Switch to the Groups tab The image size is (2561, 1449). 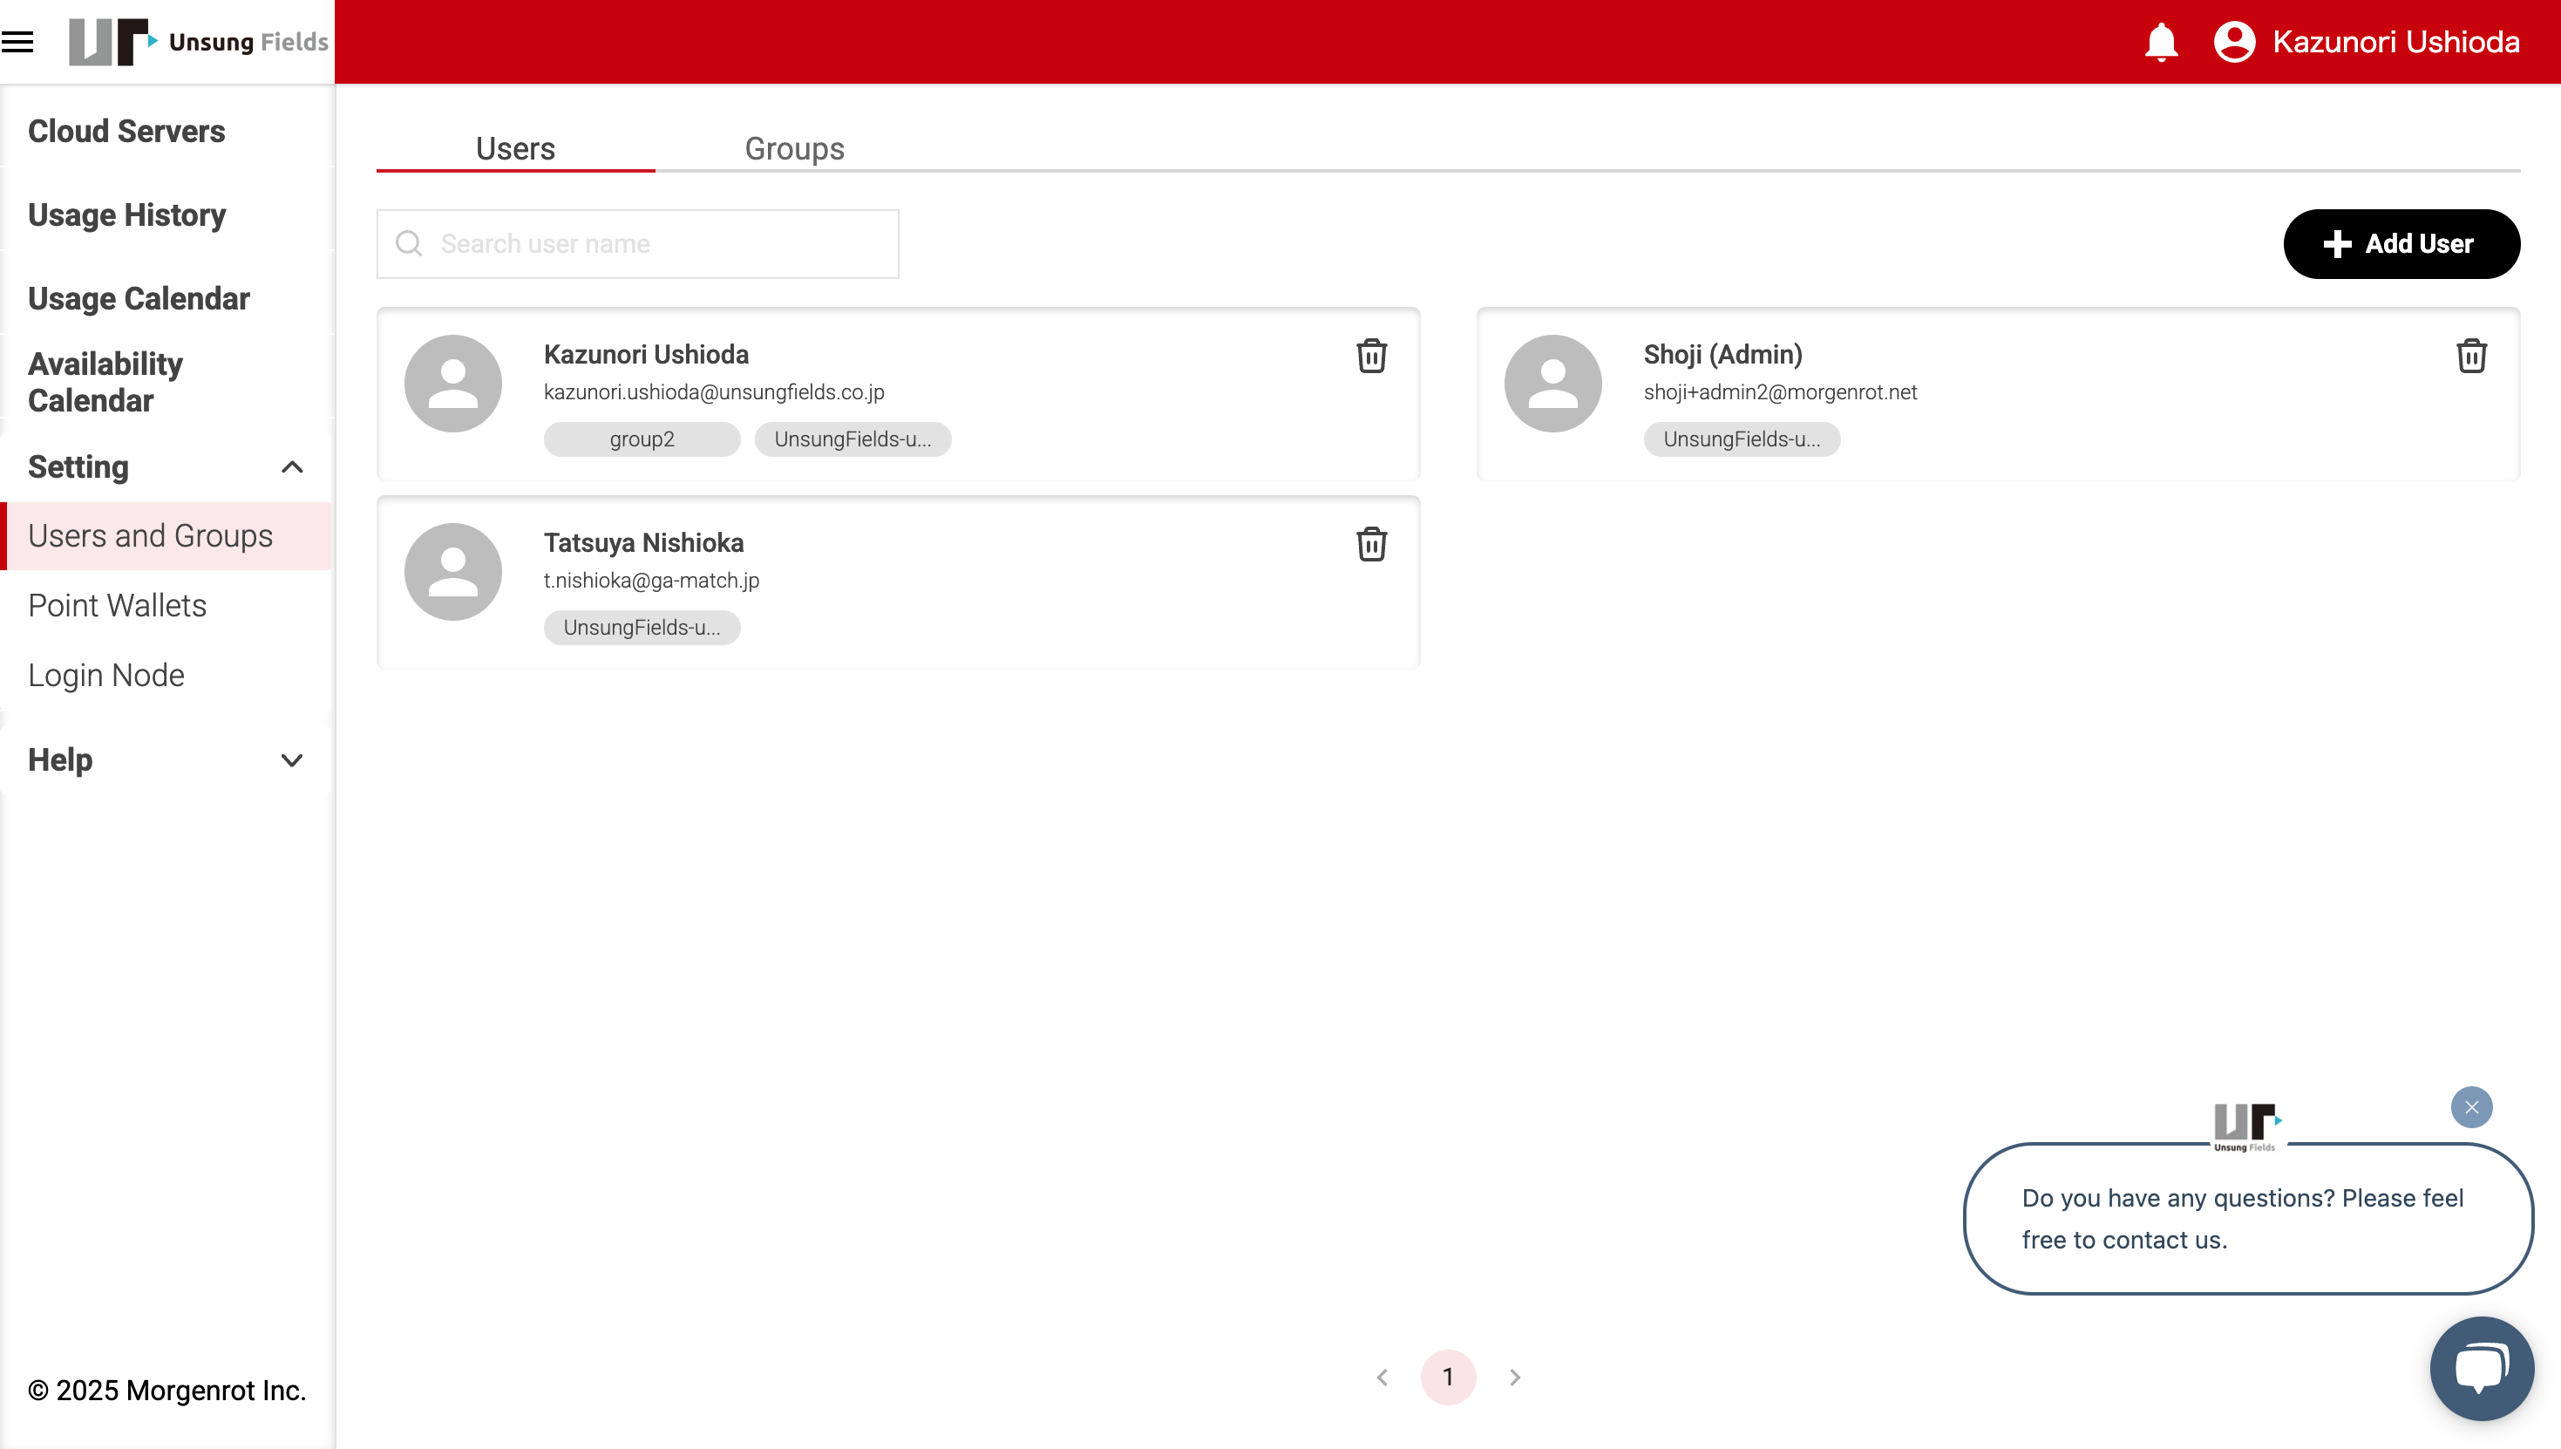(794, 148)
